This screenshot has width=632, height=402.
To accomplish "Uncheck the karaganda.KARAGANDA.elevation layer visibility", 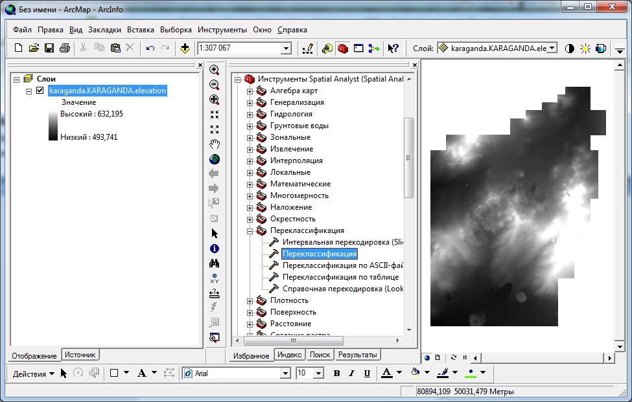I will pos(40,90).
